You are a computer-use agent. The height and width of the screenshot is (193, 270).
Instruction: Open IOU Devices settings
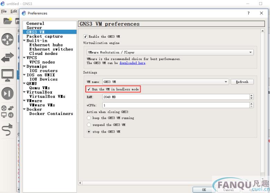click(44, 79)
